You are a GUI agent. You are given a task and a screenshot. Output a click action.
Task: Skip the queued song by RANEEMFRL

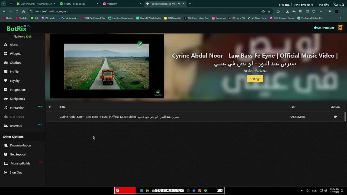335,117
